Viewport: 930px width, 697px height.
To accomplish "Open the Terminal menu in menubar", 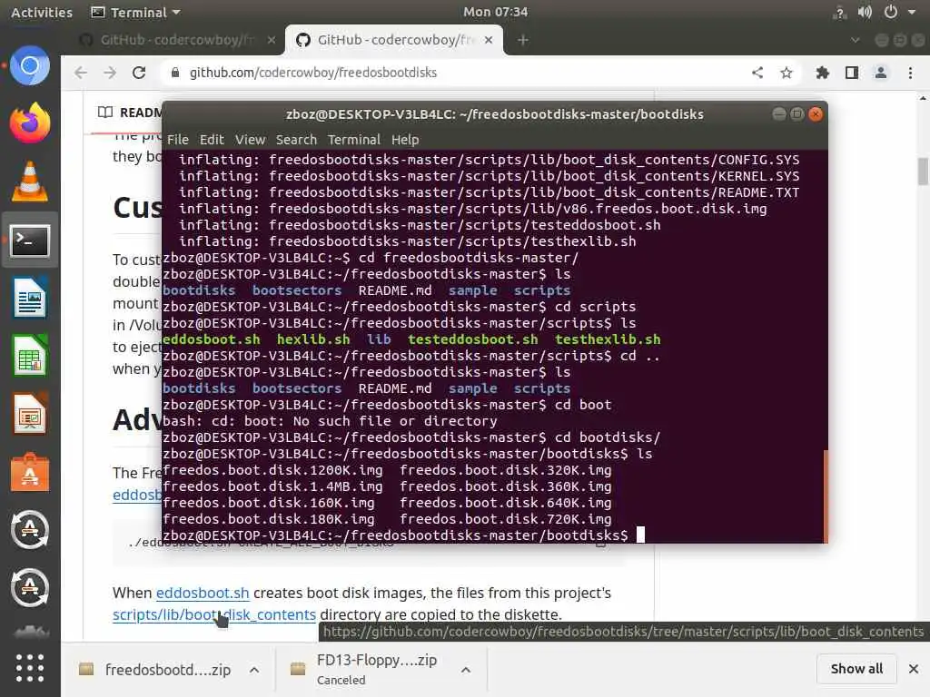I will click(x=353, y=139).
